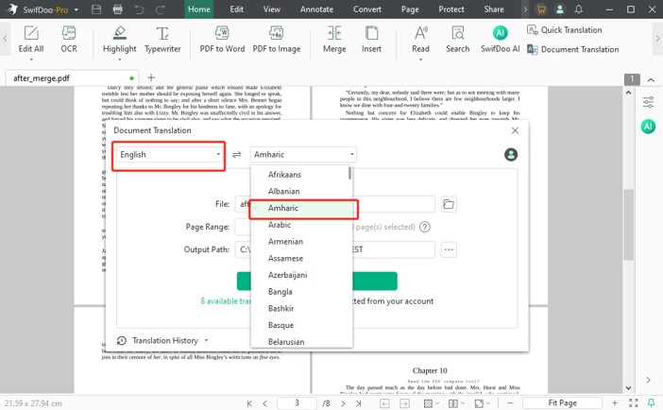This screenshot has height=410, width=663.
Task: Click the Save icon in title bar
Action: click(96, 9)
